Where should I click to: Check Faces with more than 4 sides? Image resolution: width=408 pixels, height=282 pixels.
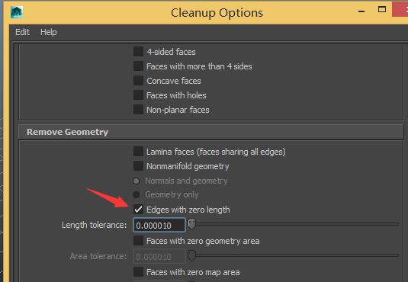[138, 66]
